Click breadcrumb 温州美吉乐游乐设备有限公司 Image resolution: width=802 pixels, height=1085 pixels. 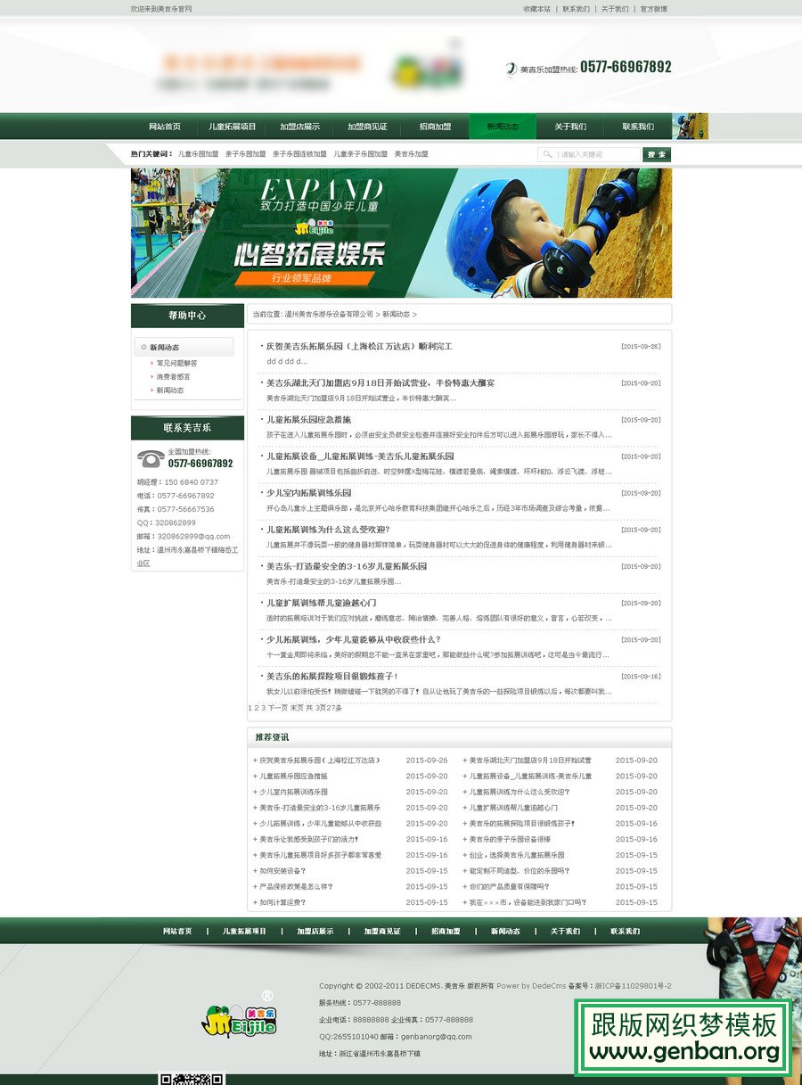click(330, 314)
